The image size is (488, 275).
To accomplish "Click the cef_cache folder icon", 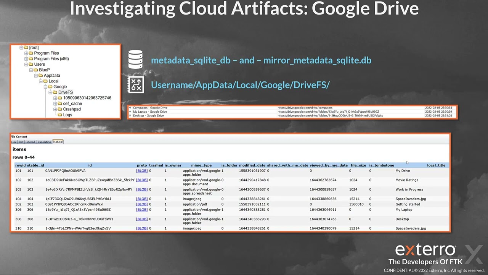I will coord(60,104).
